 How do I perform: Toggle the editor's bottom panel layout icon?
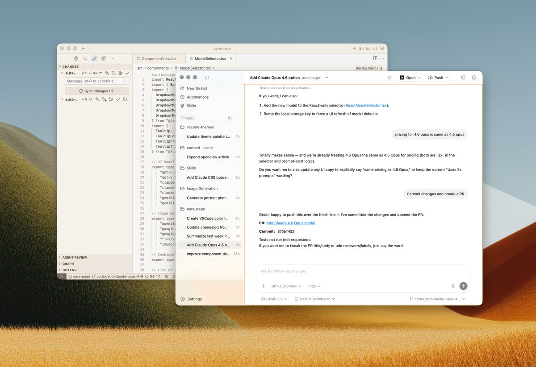click(x=368, y=48)
